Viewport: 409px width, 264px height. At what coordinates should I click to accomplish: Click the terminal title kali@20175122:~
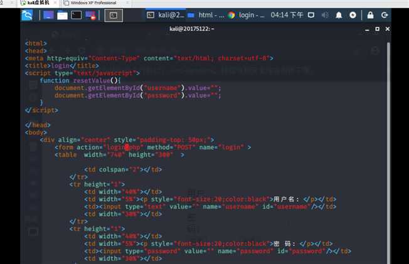pos(192,29)
